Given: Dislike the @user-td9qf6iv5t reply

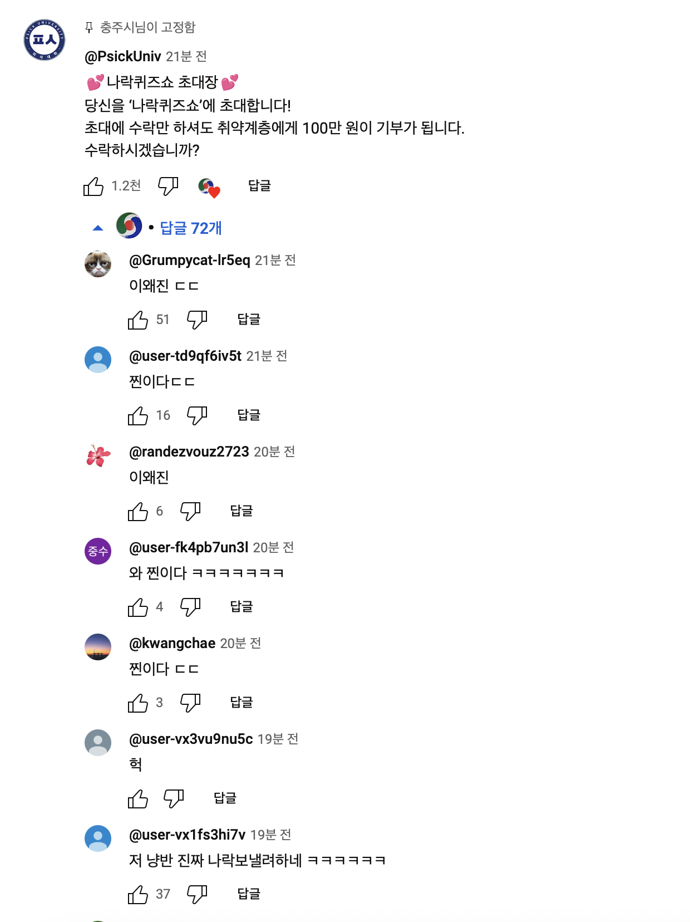Looking at the screenshot, I should coord(197,415).
